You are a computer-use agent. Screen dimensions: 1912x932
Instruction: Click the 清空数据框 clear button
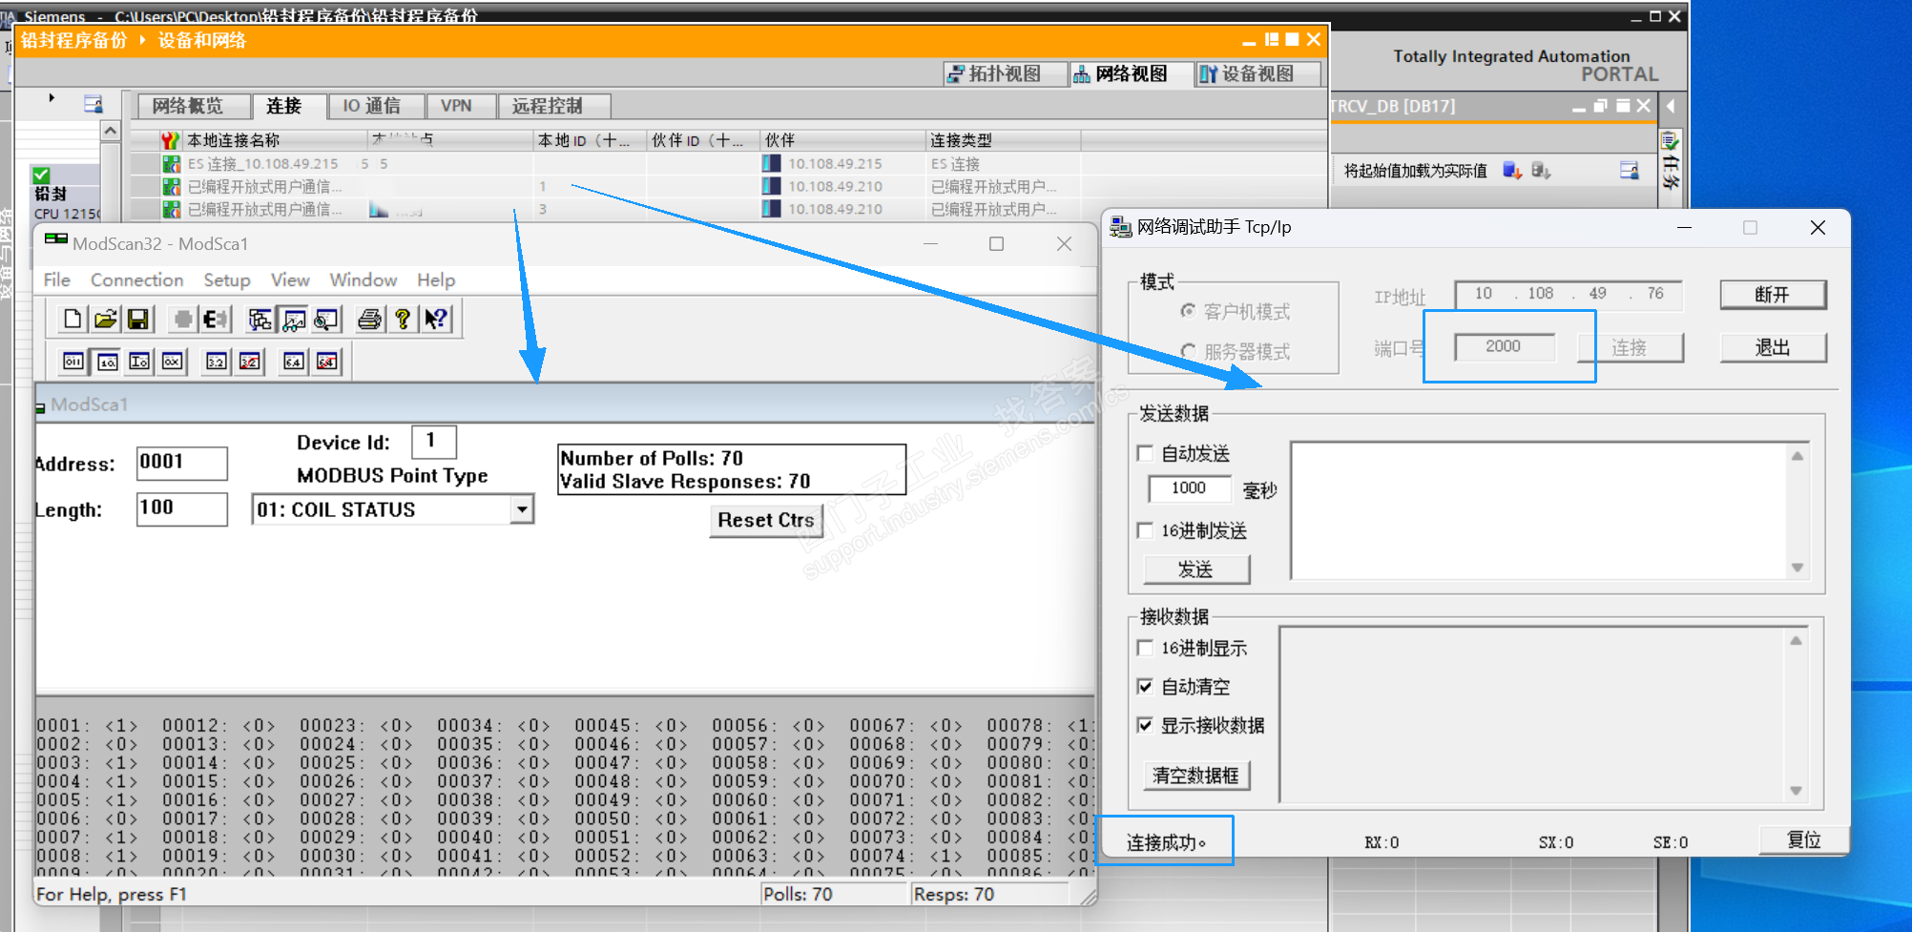tap(1195, 776)
